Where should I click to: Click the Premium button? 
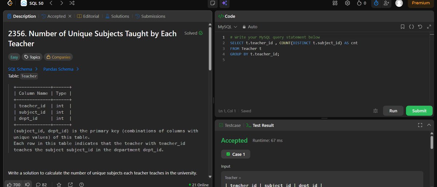click(x=421, y=3)
